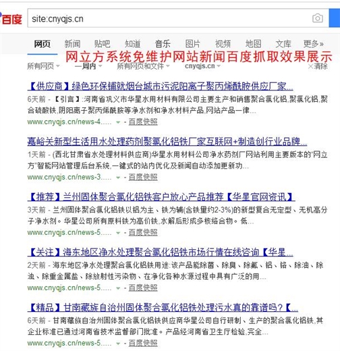
Task: Click the camera image search icon
Action: 318,18
